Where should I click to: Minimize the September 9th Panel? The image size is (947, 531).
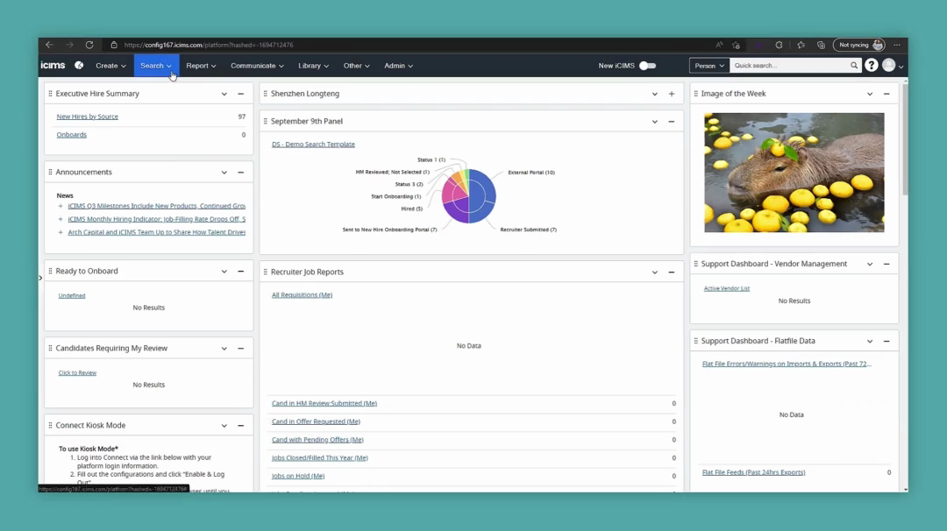(x=672, y=121)
